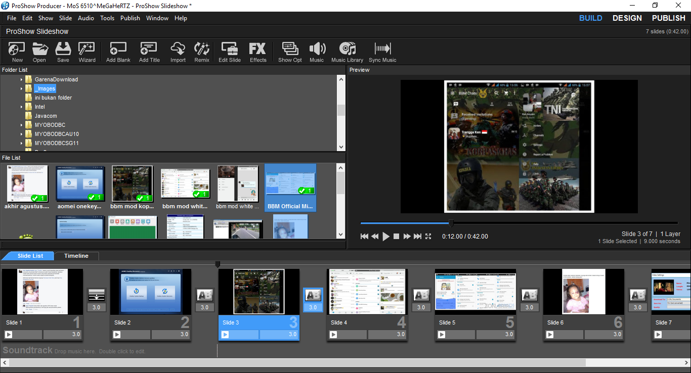691x373 pixels.
Task: Click the transition icon between Slide 1 and 2
Action: pos(96,295)
